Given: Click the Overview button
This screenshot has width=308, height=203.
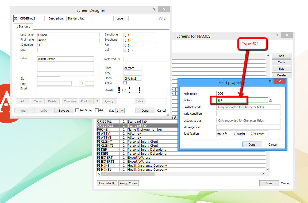Looking at the screenshot, I should (x=70, y=101).
